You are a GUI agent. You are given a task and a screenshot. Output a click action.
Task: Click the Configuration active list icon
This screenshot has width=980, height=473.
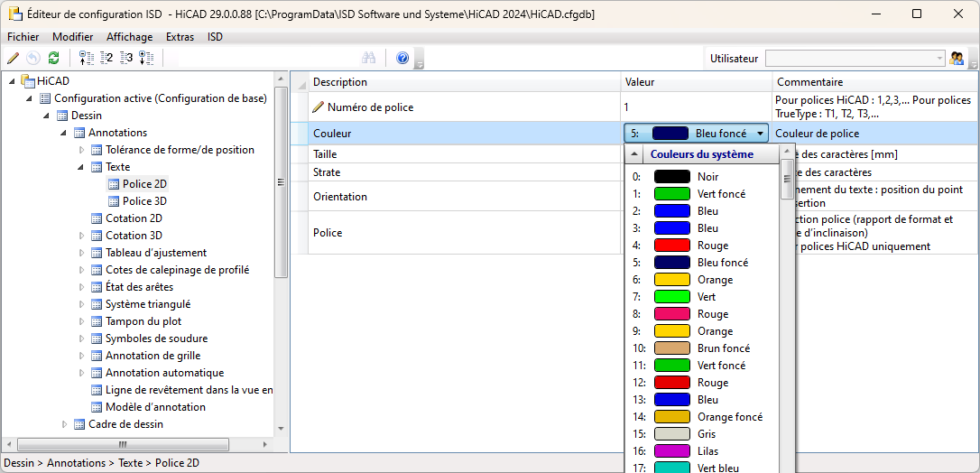[45, 98]
